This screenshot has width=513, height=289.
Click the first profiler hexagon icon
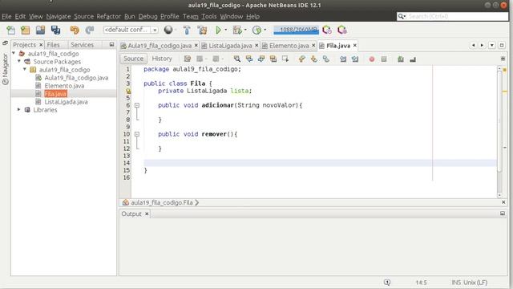(x=327, y=31)
